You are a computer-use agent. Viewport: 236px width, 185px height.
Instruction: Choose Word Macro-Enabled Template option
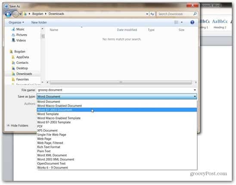[x=117, y=118]
